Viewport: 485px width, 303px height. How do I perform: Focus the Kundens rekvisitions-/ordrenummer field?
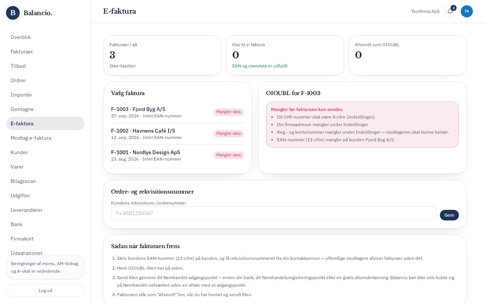click(274, 213)
